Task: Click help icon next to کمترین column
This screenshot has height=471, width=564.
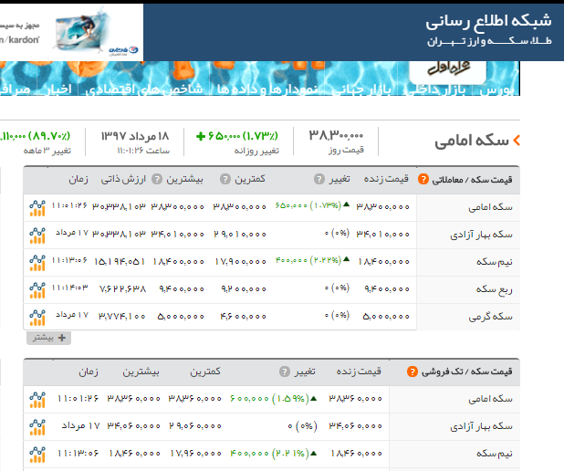Action: pos(225,179)
